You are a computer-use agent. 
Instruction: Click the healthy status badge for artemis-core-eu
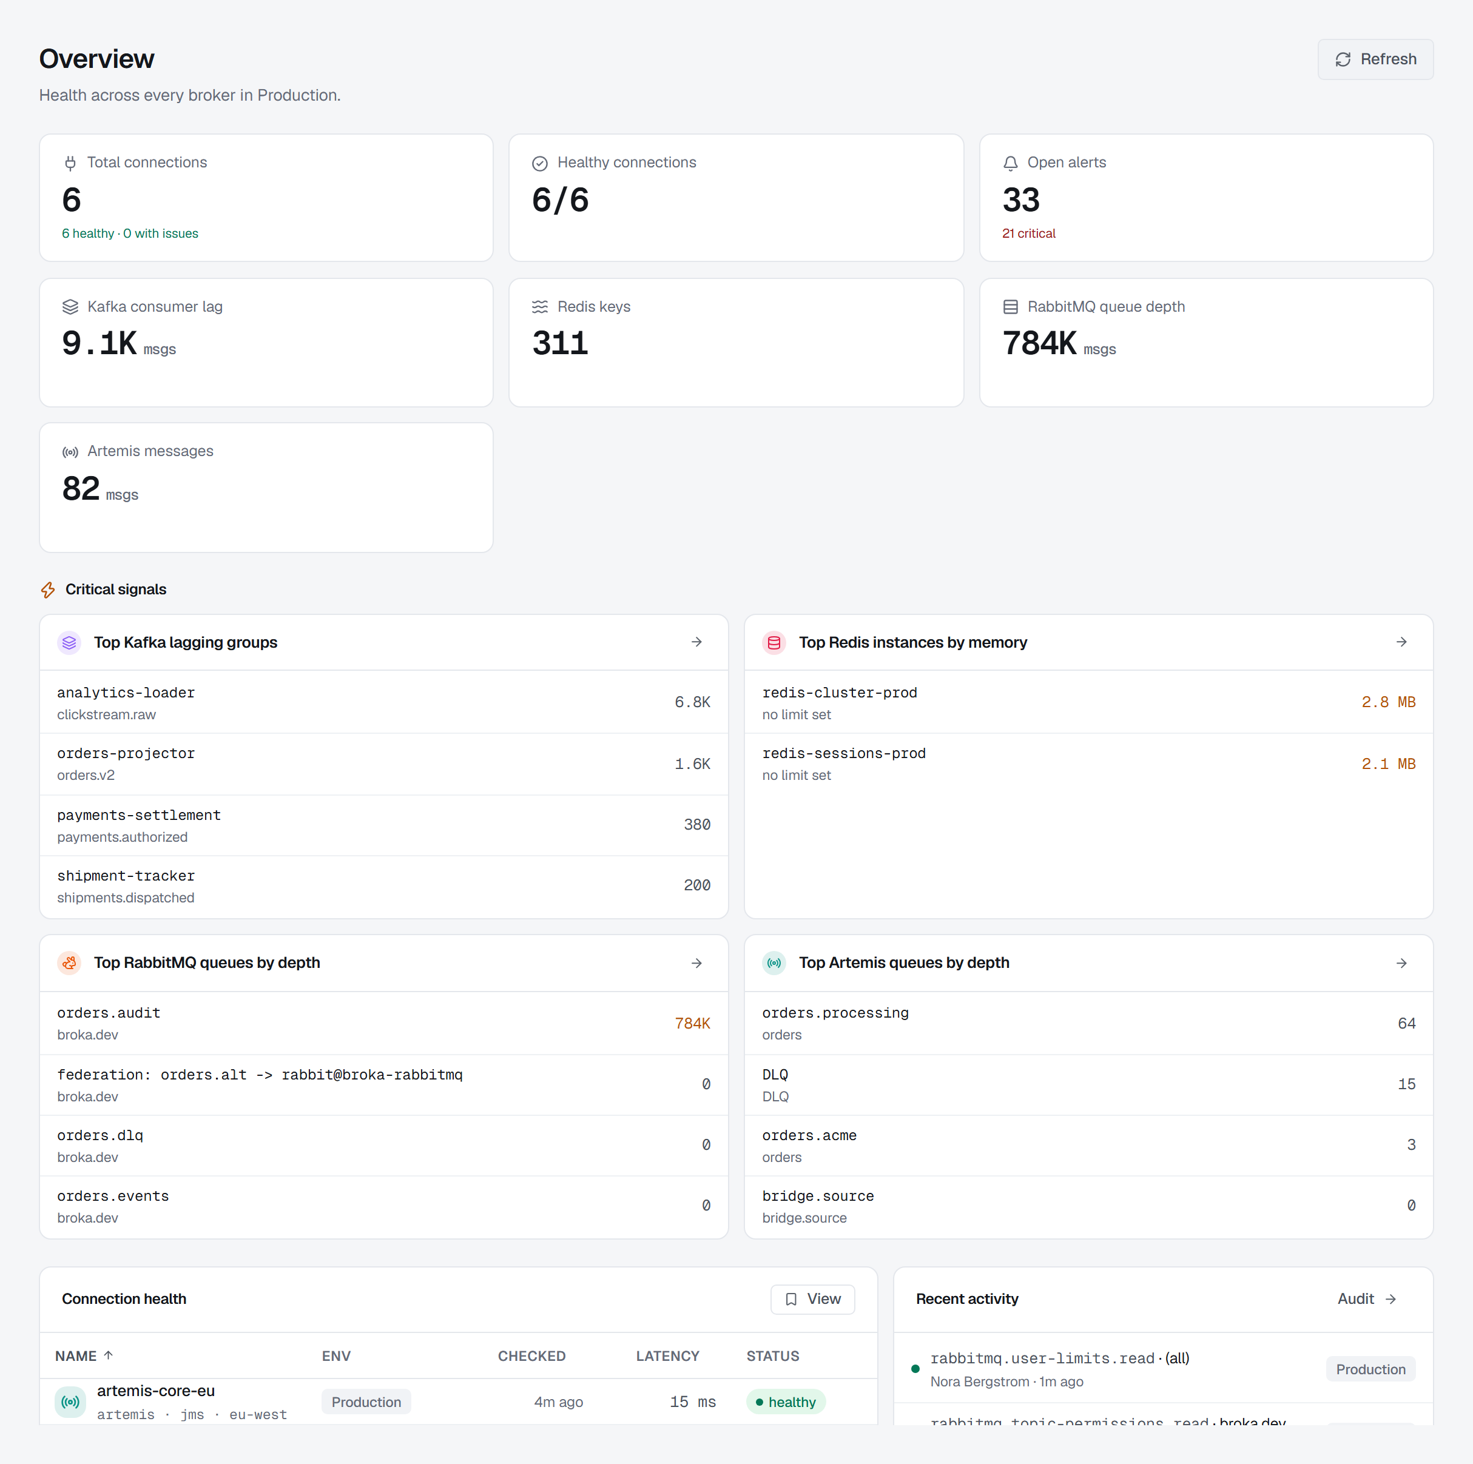(785, 1402)
